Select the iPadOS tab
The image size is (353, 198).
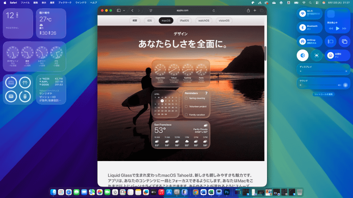tap(184, 20)
